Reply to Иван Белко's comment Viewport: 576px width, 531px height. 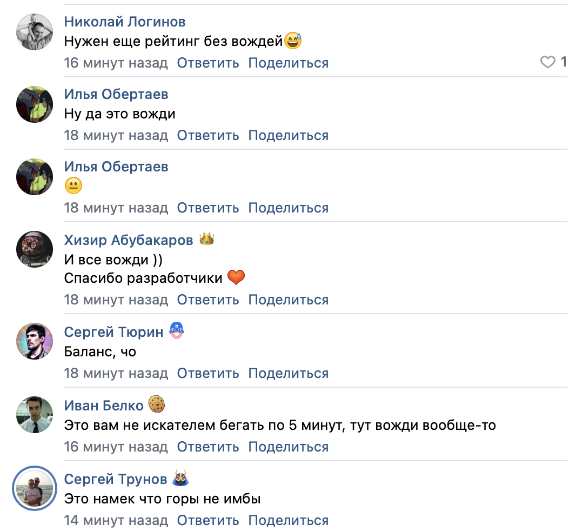208,447
